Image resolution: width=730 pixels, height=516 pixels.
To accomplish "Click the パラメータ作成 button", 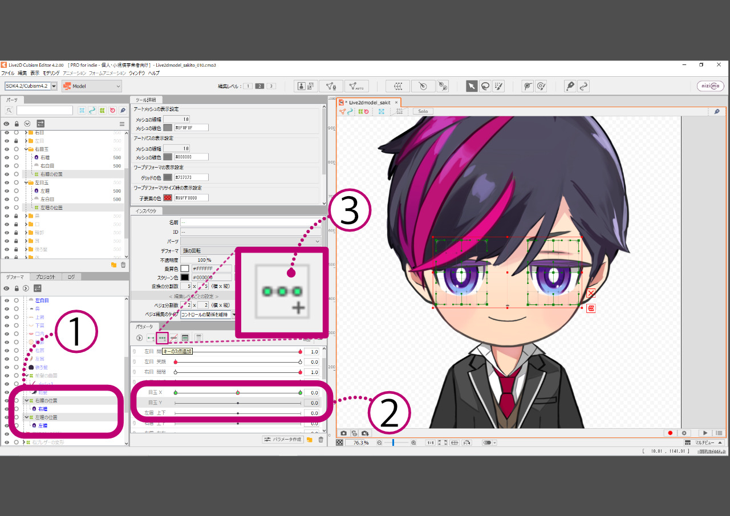I will point(282,440).
